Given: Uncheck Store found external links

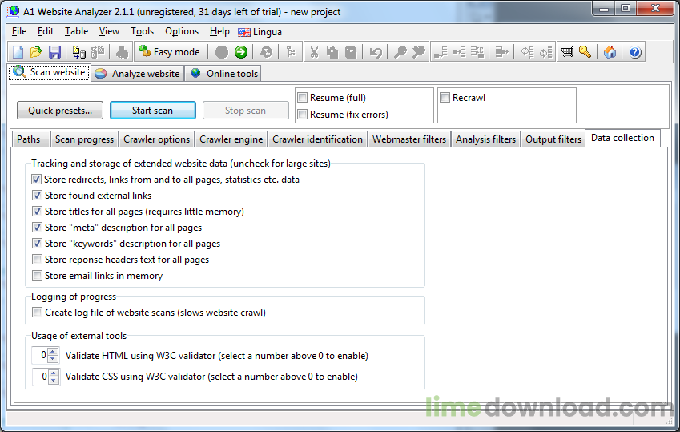Looking at the screenshot, I should pos(38,196).
